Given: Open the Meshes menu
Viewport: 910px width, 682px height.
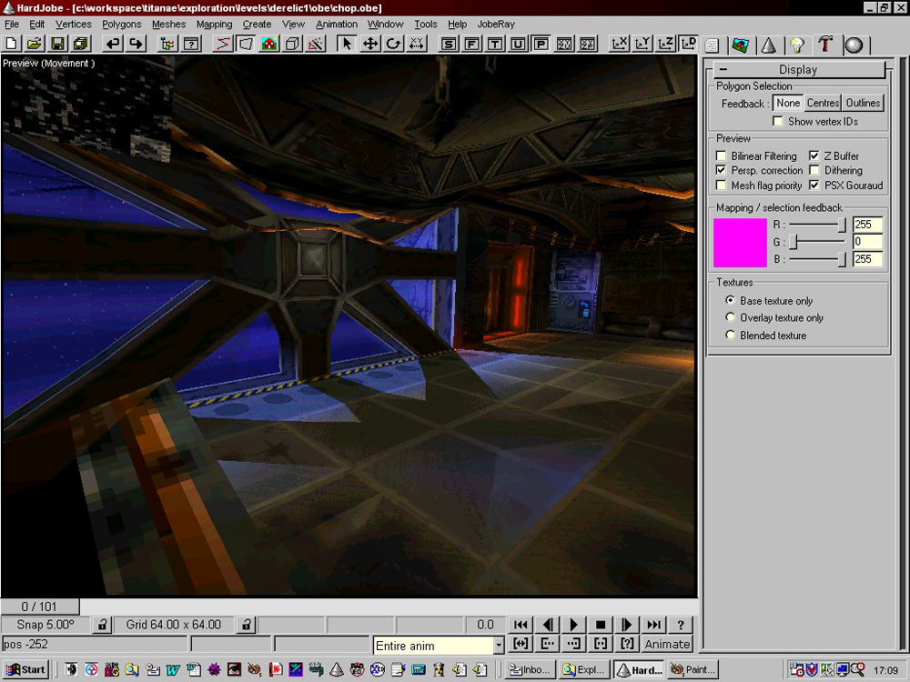Looking at the screenshot, I should tap(169, 24).
